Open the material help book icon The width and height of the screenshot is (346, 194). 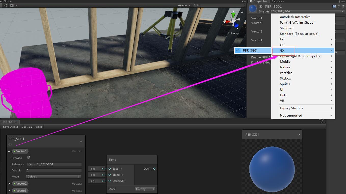click(x=334, y=6)
